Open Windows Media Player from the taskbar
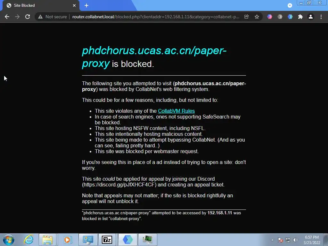This screenshot has height=246, width=328. [67, 240]
